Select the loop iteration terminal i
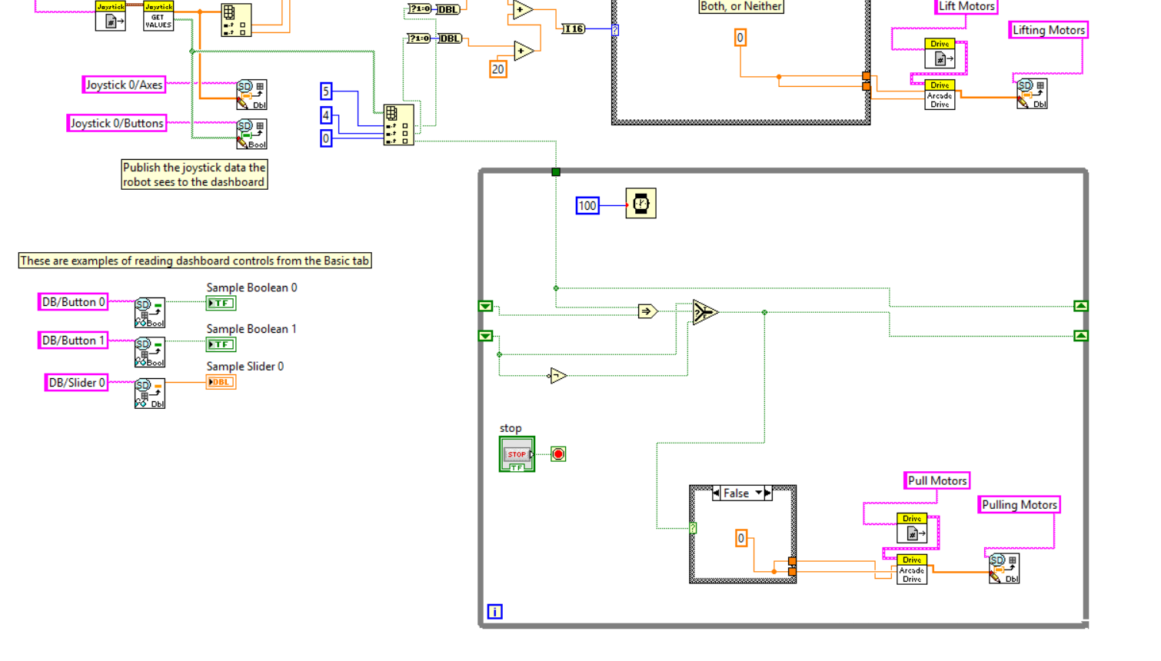The height and width of the screenshot is (661, 1161). pos(495,612)
